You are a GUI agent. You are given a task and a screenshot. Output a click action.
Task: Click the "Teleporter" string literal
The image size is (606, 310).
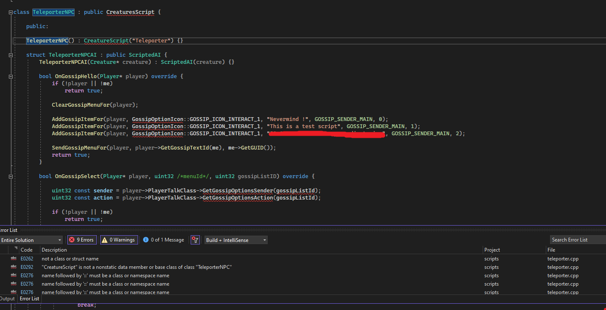pyautogui.click(x=151, y=41)
